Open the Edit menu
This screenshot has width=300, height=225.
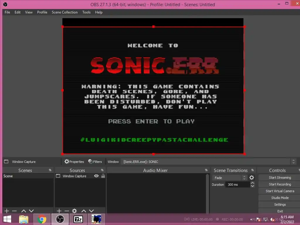(17, 12)
